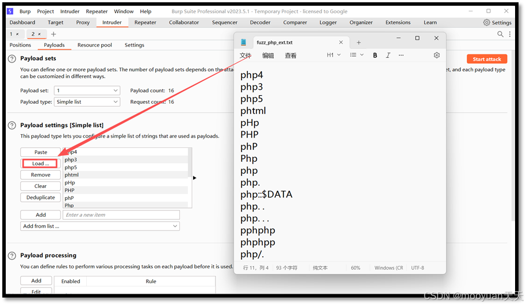
Task: Switch to the Logger tab
Action: point(328,22)
